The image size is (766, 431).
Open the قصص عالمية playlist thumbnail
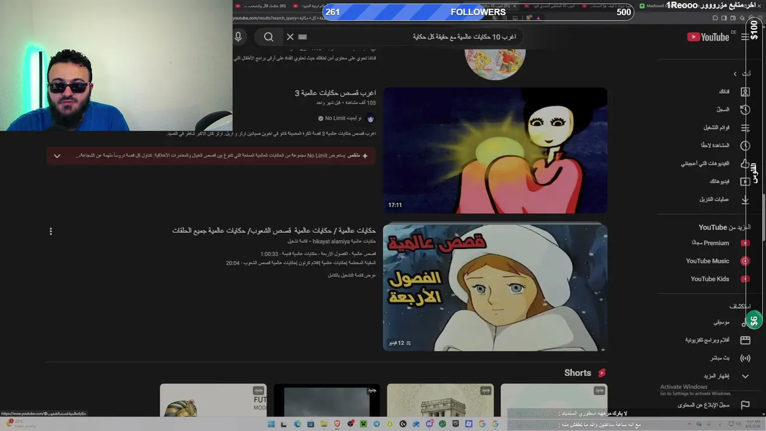[x=495, y=287]
